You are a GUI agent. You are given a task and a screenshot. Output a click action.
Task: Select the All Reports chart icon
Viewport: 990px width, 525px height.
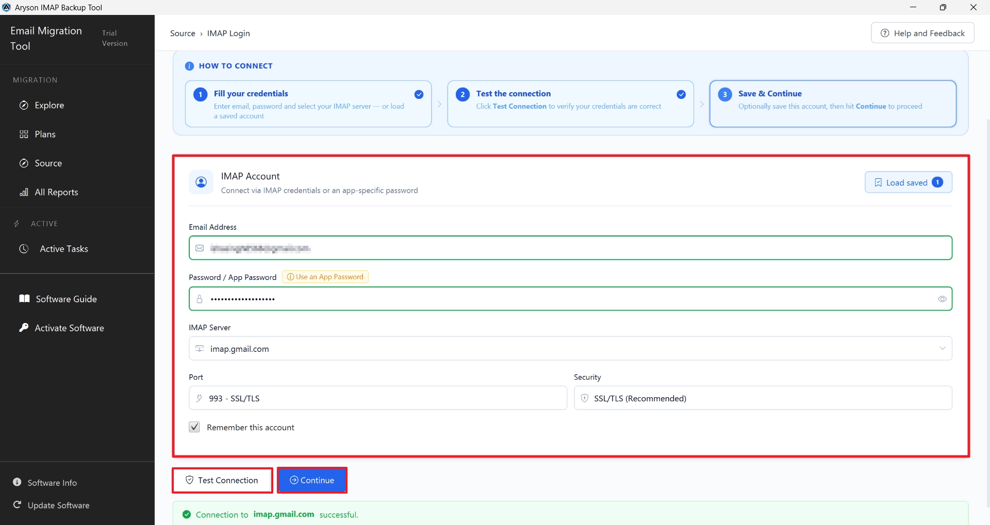click(24, 192)
